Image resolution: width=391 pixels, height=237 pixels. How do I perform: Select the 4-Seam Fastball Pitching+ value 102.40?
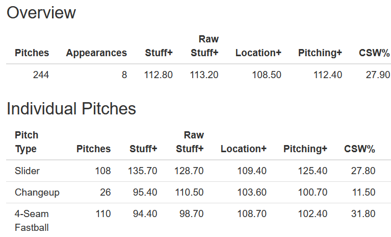click(x=312, y=214)
